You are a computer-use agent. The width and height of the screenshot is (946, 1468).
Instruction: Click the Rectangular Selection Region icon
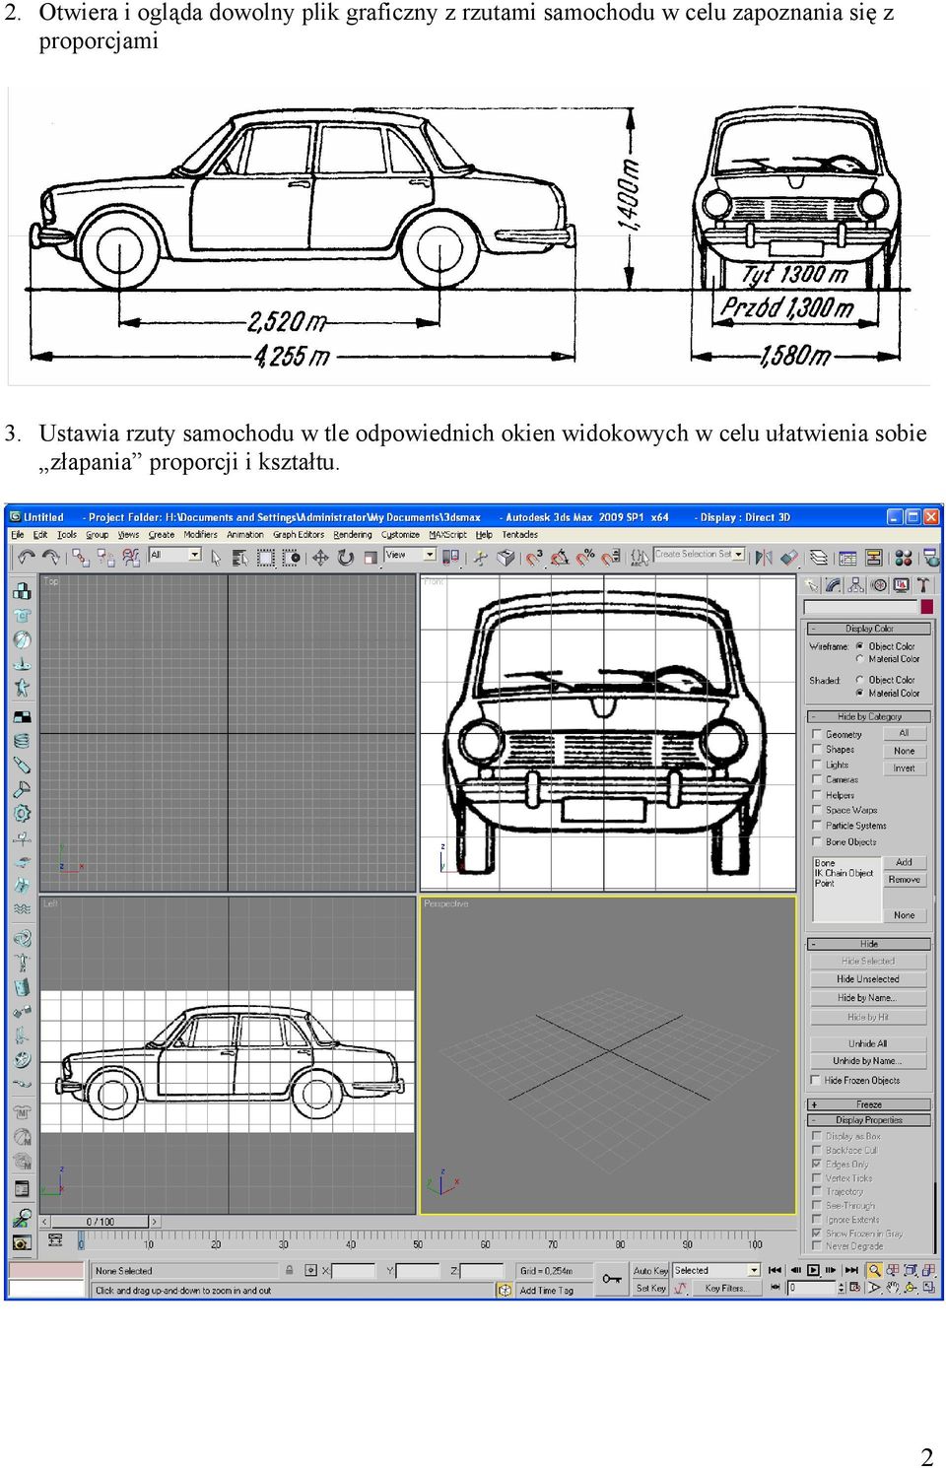pyautogui.click(x=266, y=558)
